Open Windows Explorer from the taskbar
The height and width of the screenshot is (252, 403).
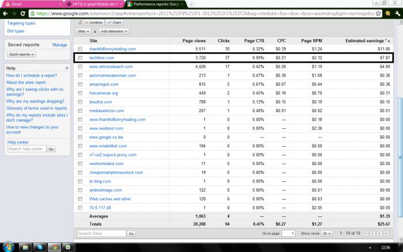tap(25, 247)
